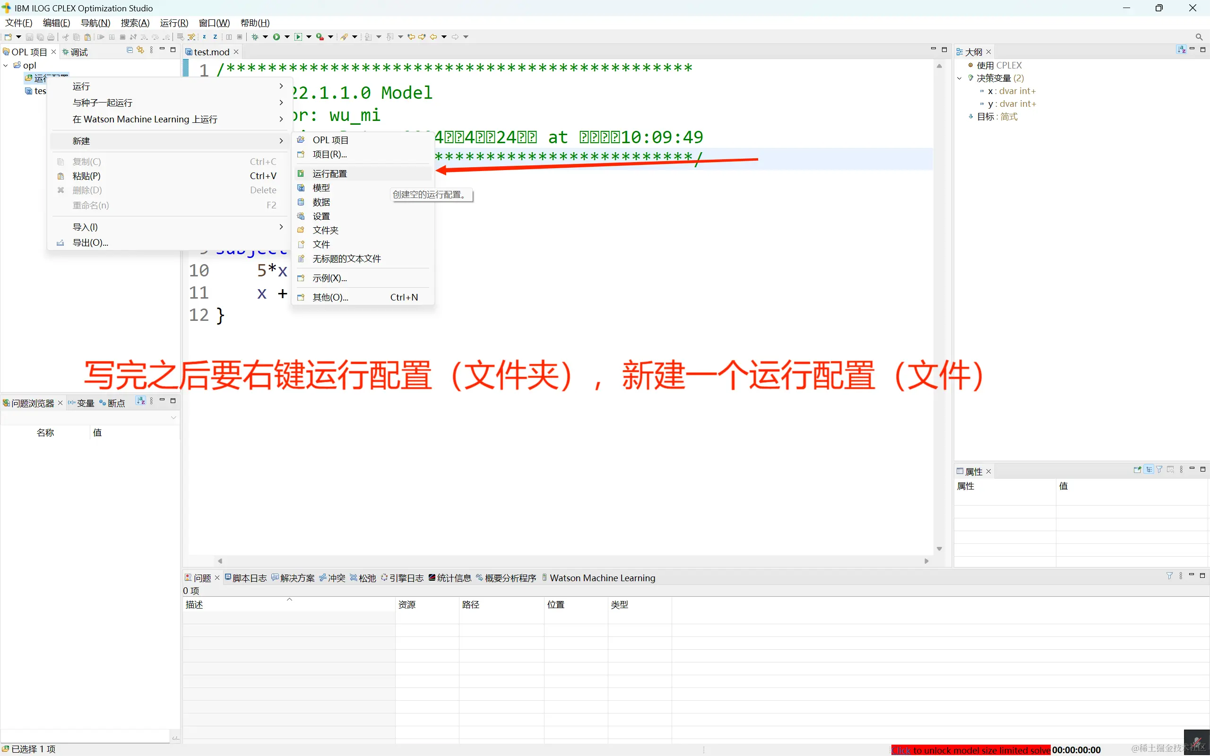
Task: Open search with the magnifier icon
Action: pos(1199,36)
